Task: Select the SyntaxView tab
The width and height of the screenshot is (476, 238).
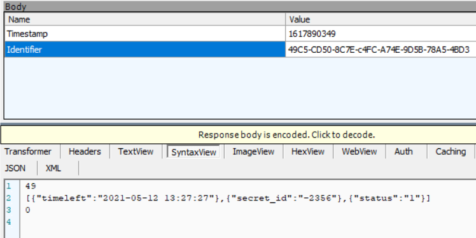Action: pos(193,152)
